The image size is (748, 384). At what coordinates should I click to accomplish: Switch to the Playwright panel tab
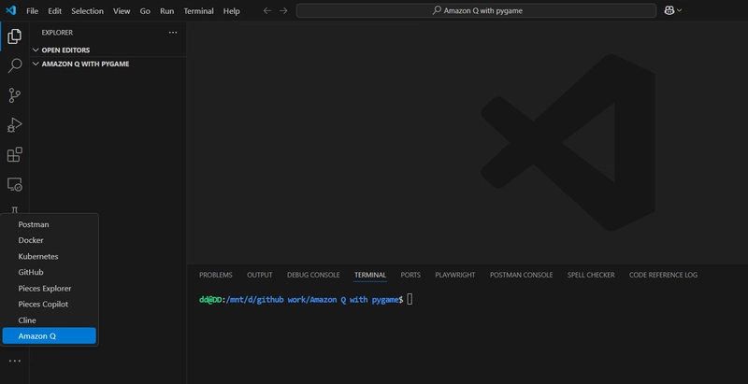[x=455, y=275]
